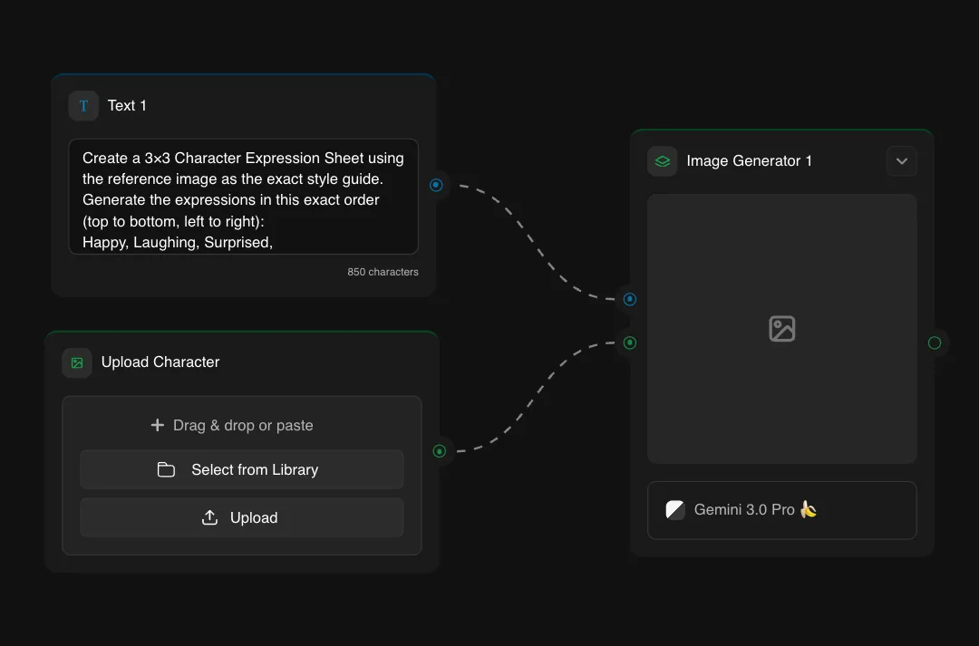Click the image placeholder icon in preview
979x646 pixels.
[781, 328]
